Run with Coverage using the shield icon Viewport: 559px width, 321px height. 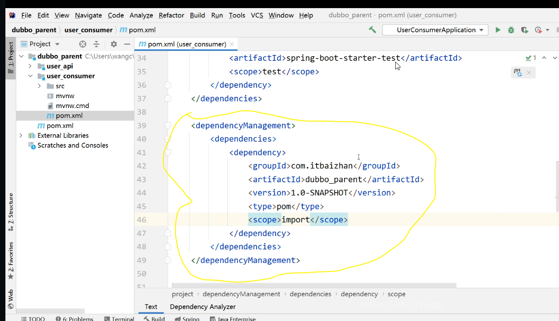click(x=524, y=30)
